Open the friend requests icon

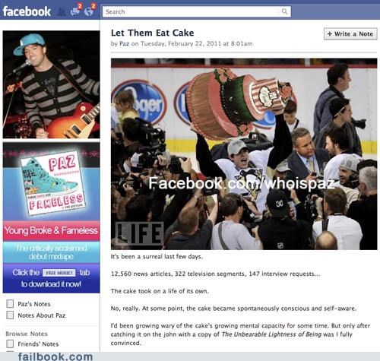click(61, 11)
